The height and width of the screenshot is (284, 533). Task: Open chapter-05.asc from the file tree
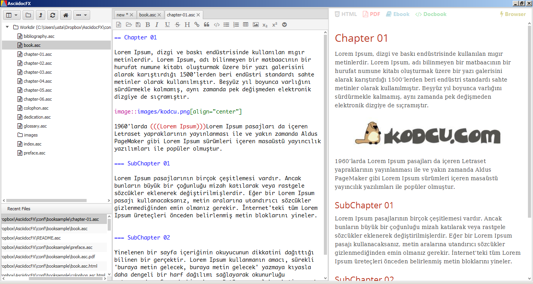point(37,90)
